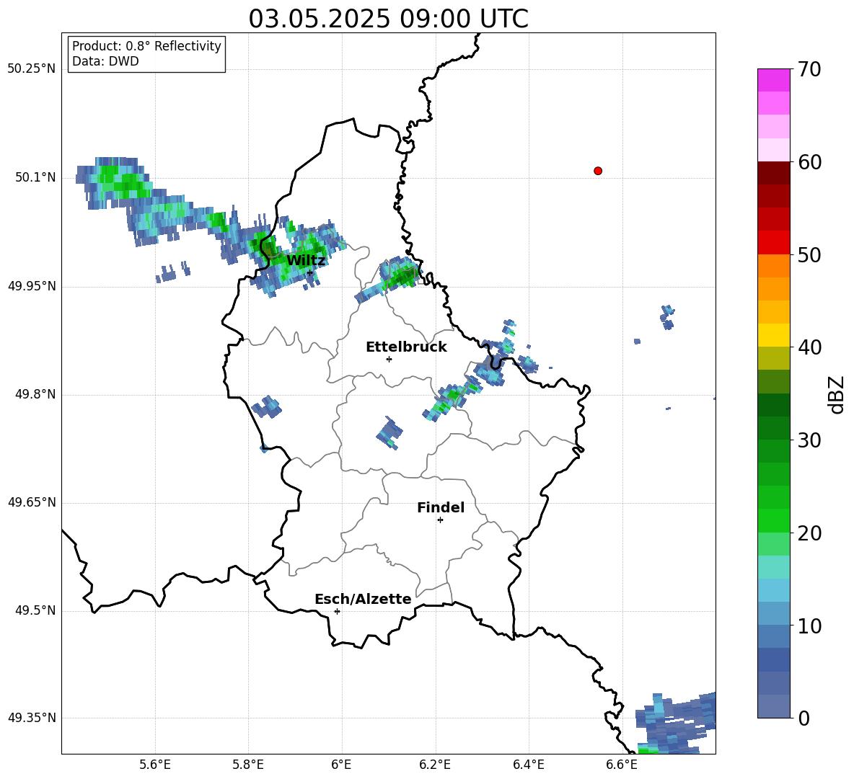Click the Findel location cross marker
The height and width of the screenshot is (779, 854).
pyautogui.click(x=440, y=520)
